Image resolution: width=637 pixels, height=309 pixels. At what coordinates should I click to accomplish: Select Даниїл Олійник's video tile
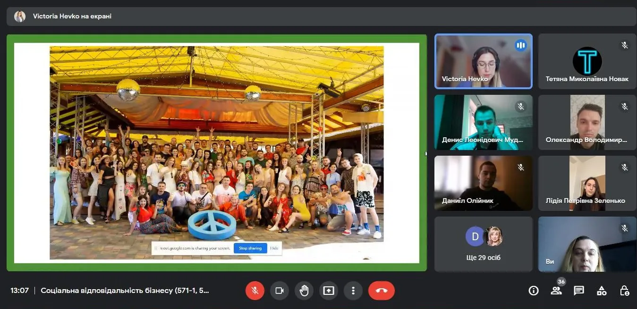pyautogui.click(x=483, y=183)
